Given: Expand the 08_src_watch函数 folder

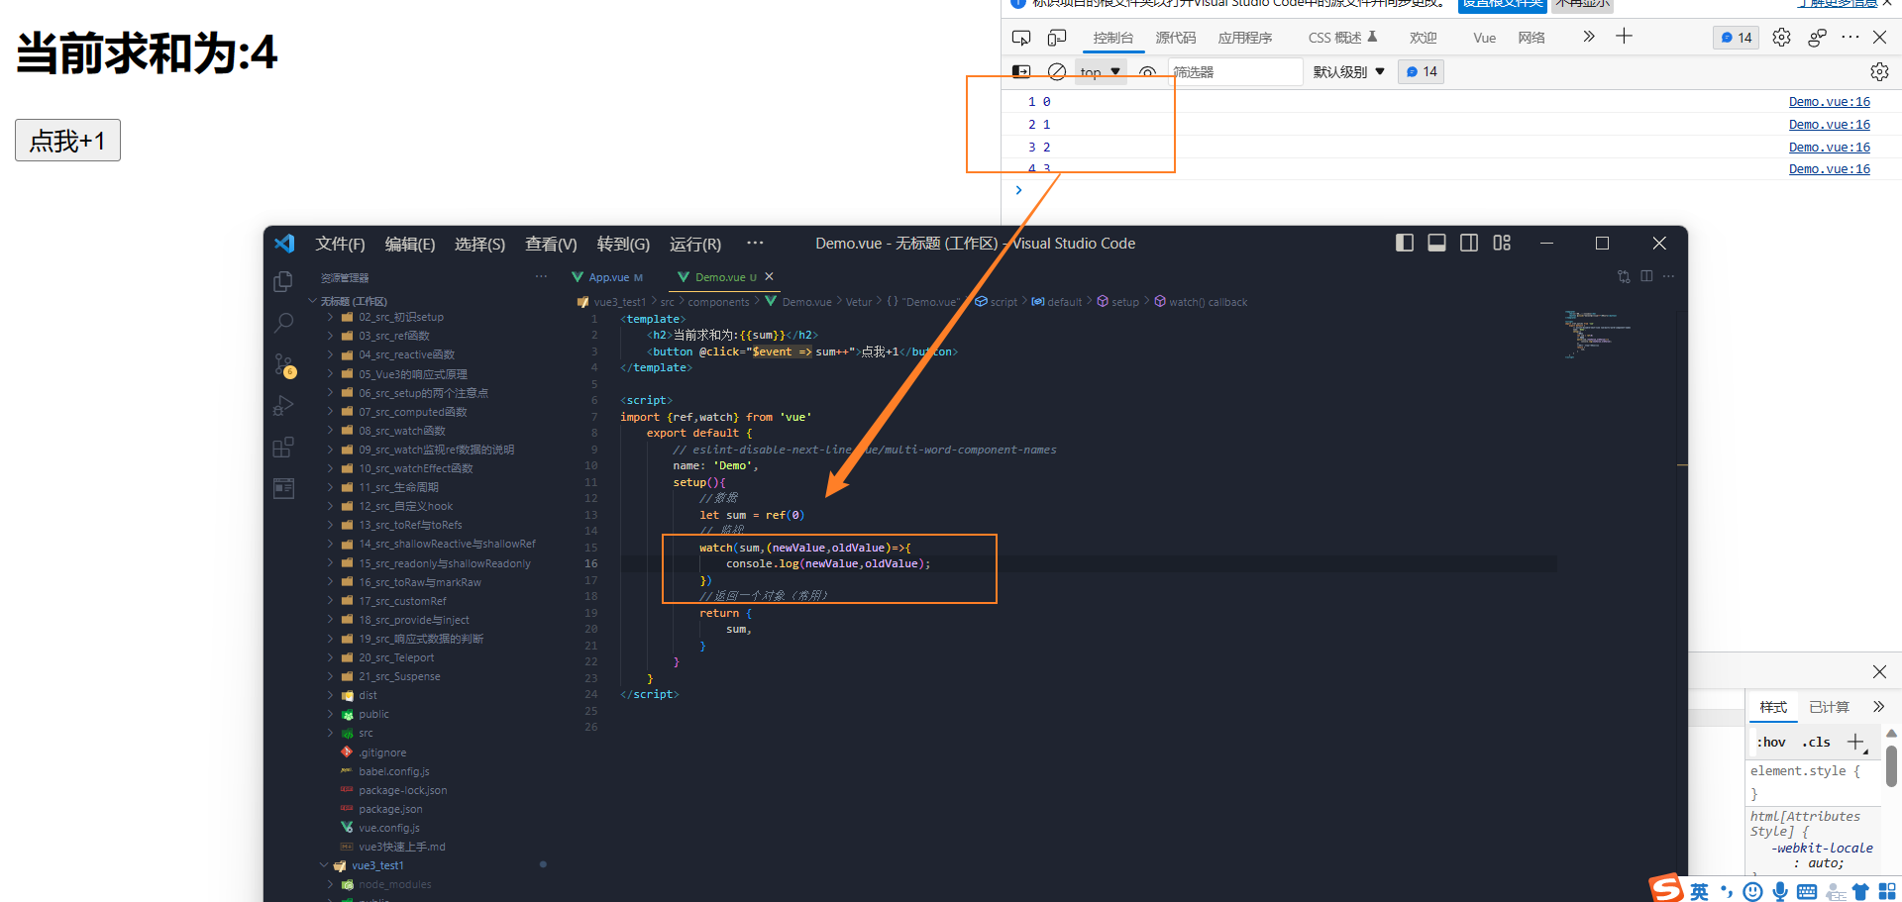Looking at the screenshot, I should click(331, 430).
